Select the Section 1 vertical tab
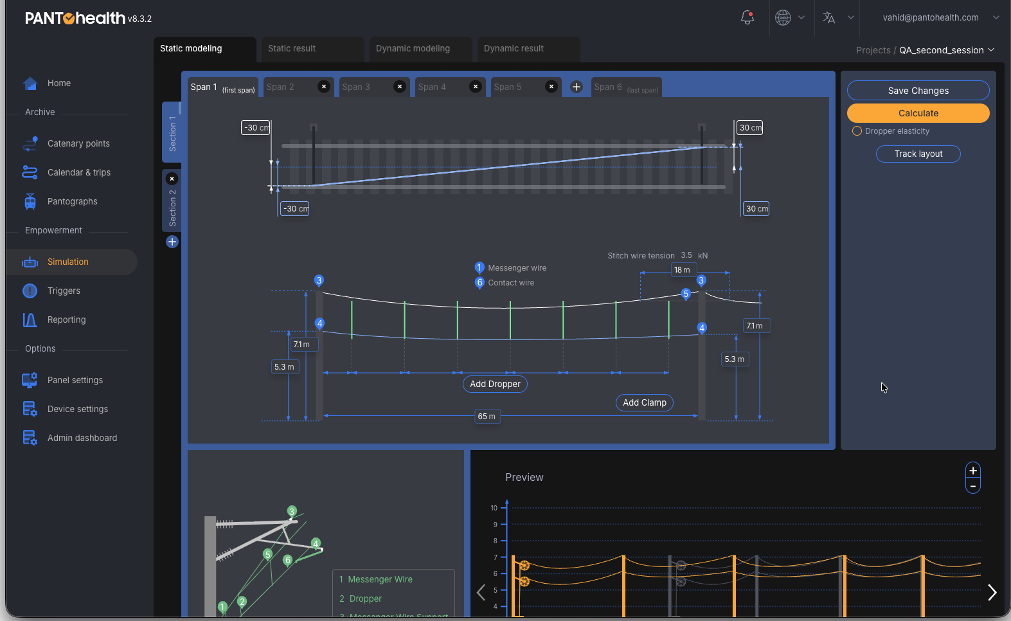The height and width of the screenshot is (621, 1011). (172, 132)
